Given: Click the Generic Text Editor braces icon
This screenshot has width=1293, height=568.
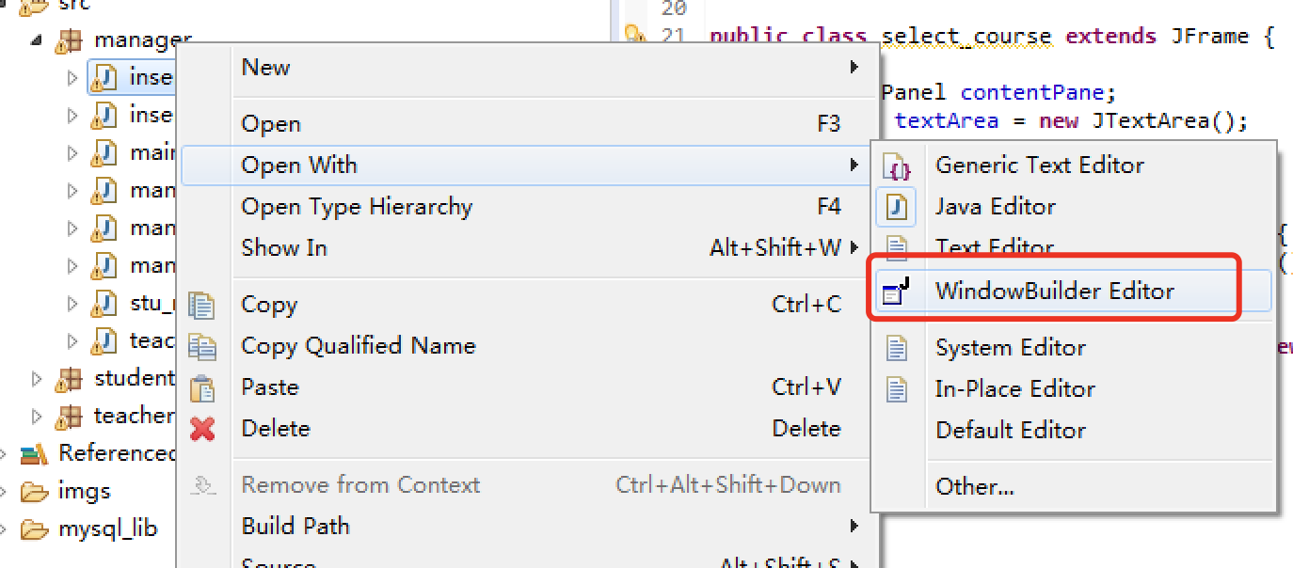Looking at the screenshot, I should [x=899, y=166].
